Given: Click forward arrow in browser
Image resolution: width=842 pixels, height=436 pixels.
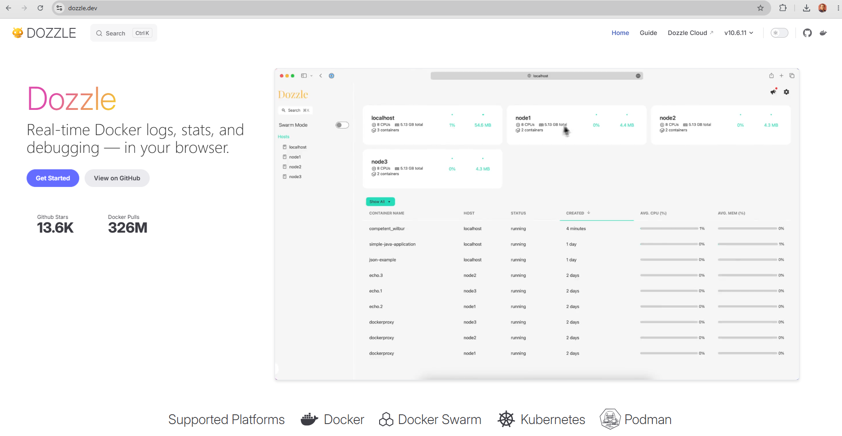Looking at the screenshot, I should (x=24, y=8).
